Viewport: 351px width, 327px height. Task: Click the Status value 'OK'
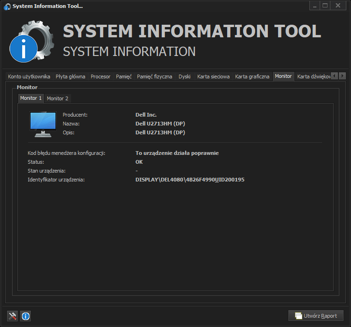(139, 162)
